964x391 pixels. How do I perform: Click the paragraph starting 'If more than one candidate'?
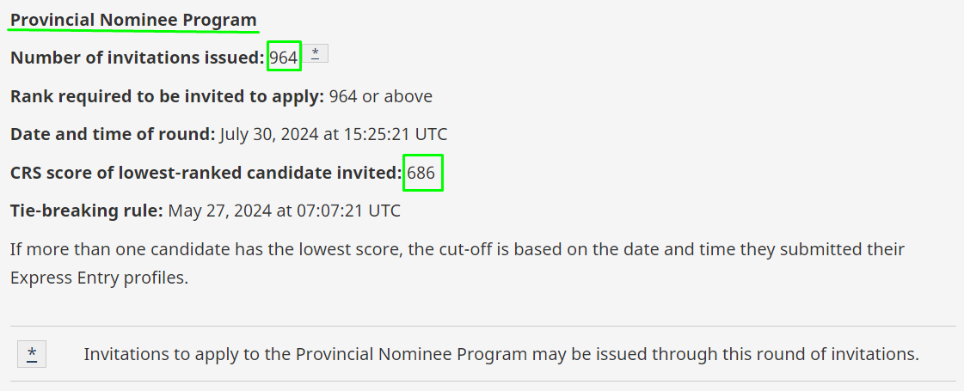457,263
